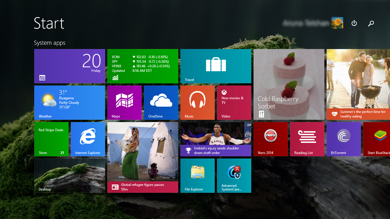
Task: Click the Start heading text
Action: (x=49, y=23)
